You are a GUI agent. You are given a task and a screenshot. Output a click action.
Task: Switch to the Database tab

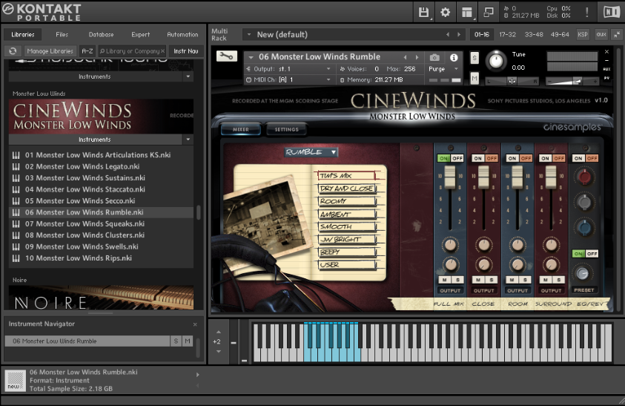(x=102, y=35)
